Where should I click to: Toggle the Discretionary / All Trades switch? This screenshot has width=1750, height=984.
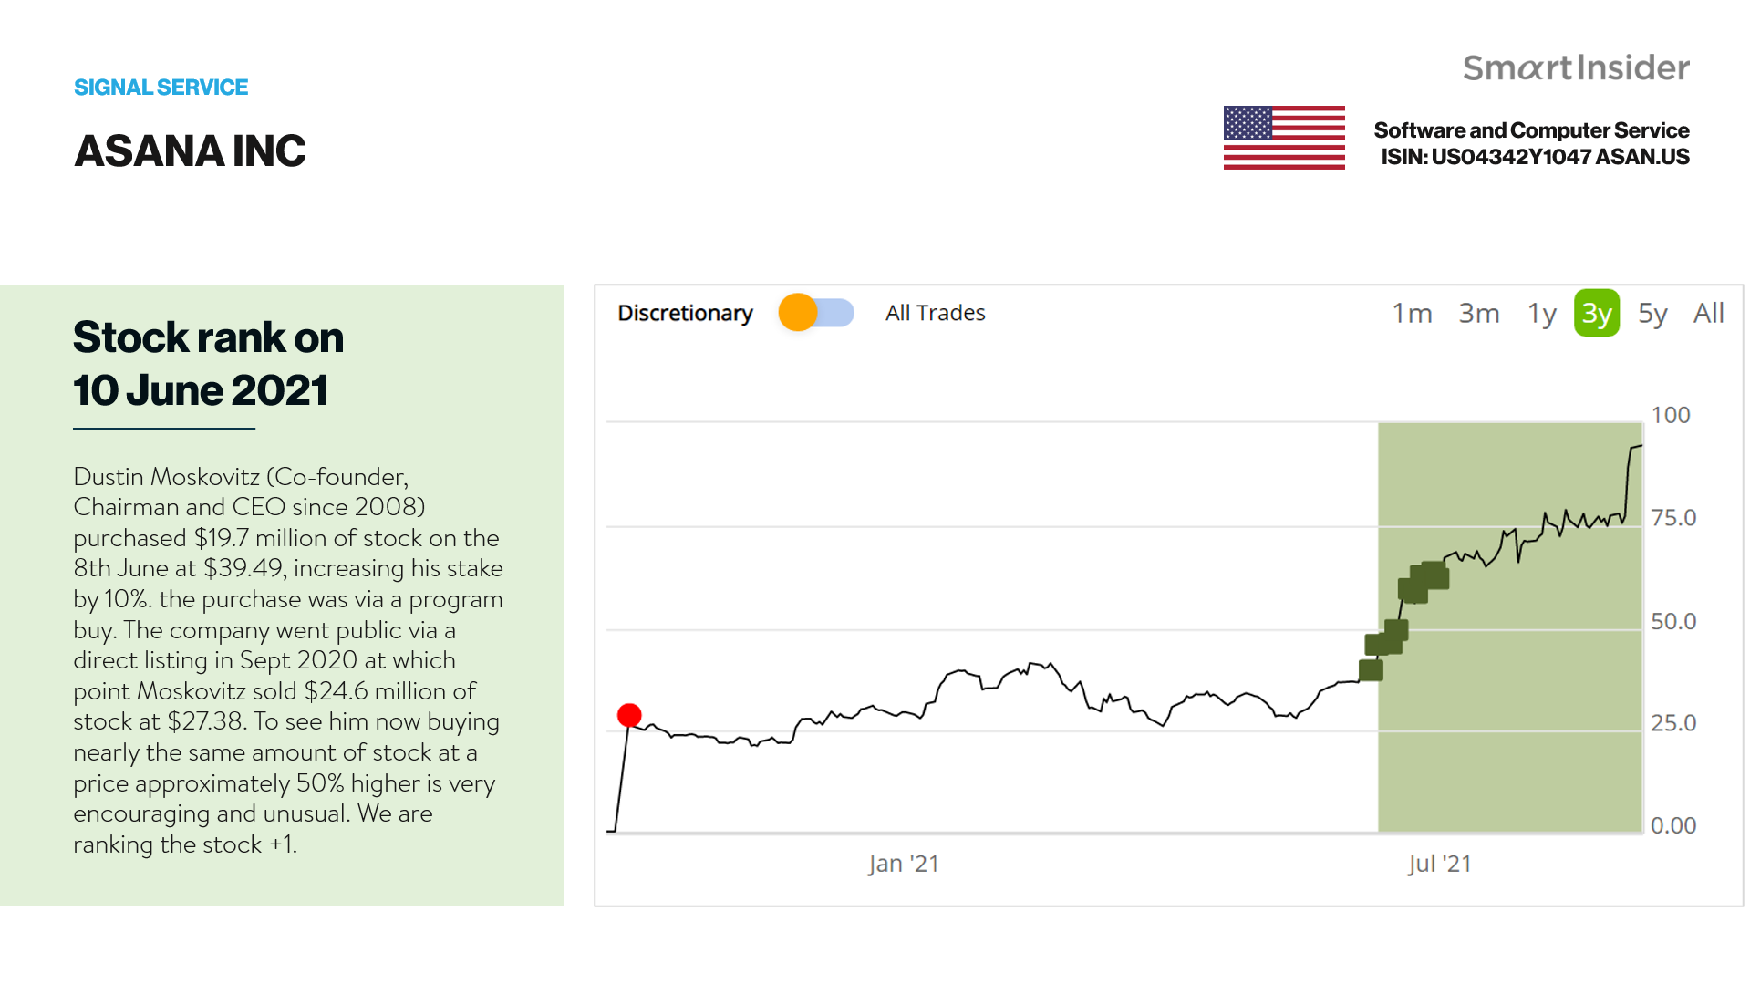click(815, 313)
